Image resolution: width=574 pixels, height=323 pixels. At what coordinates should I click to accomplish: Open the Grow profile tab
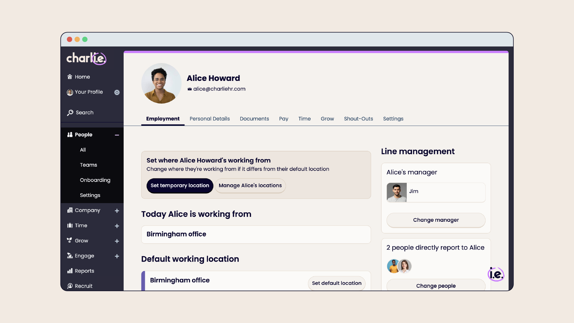327,119
